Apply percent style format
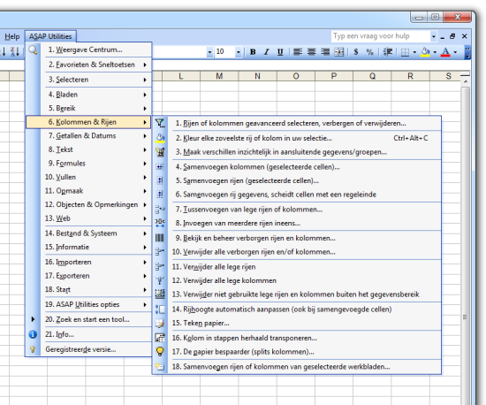Viewport: 486px width, 405px height. (x=369, y=52)
